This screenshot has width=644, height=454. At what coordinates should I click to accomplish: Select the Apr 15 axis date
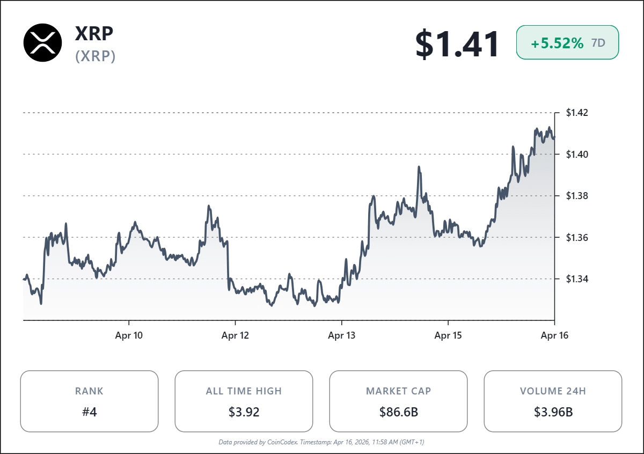[x=448, y=336]
